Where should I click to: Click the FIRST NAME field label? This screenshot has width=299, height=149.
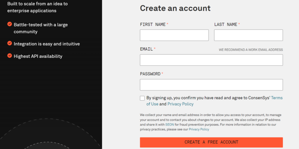[x=153, y=25]
